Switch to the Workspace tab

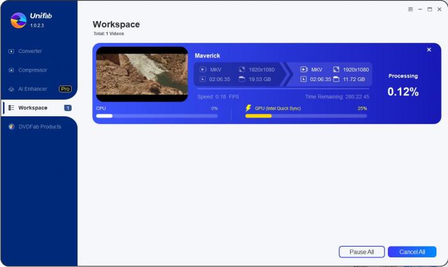32,108
